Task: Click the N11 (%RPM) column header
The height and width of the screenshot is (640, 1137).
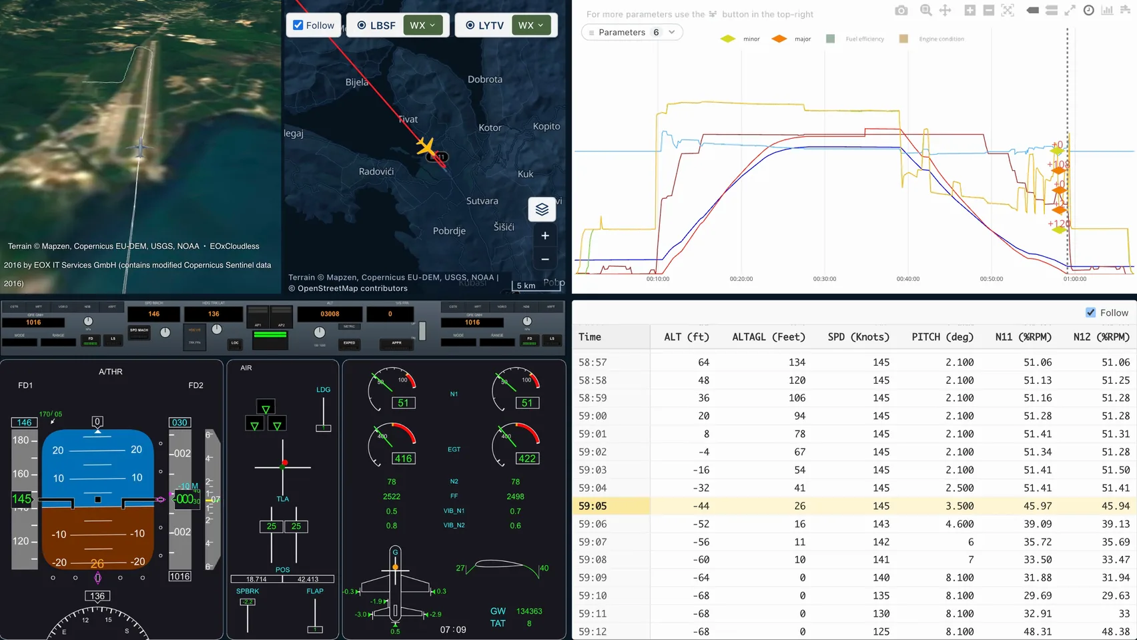Action: (x=1023, y=337)
